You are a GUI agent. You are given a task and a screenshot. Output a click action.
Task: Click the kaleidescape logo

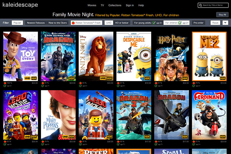pyautogui.click(x=20, y=5)
